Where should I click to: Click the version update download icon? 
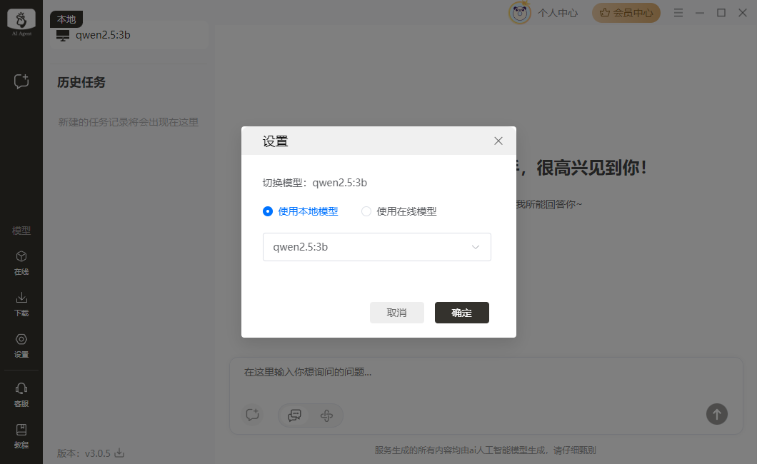tap(120, 453)
